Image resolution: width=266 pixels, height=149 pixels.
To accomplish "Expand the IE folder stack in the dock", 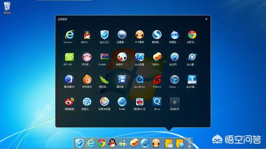I will [180, 143].
